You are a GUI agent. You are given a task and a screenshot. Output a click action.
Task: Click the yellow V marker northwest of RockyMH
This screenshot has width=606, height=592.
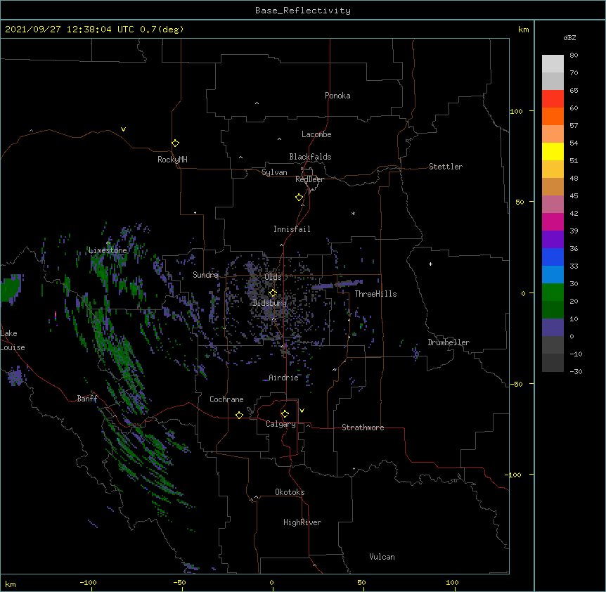point(123,129)
